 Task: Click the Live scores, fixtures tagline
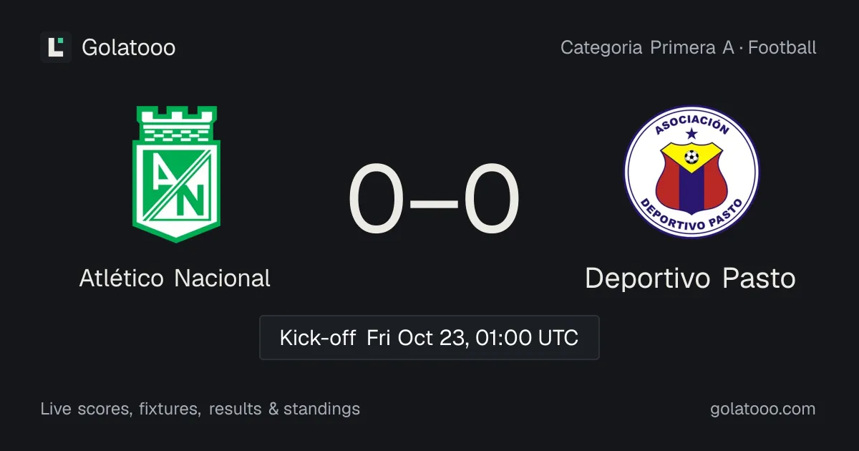click(120, 409)
